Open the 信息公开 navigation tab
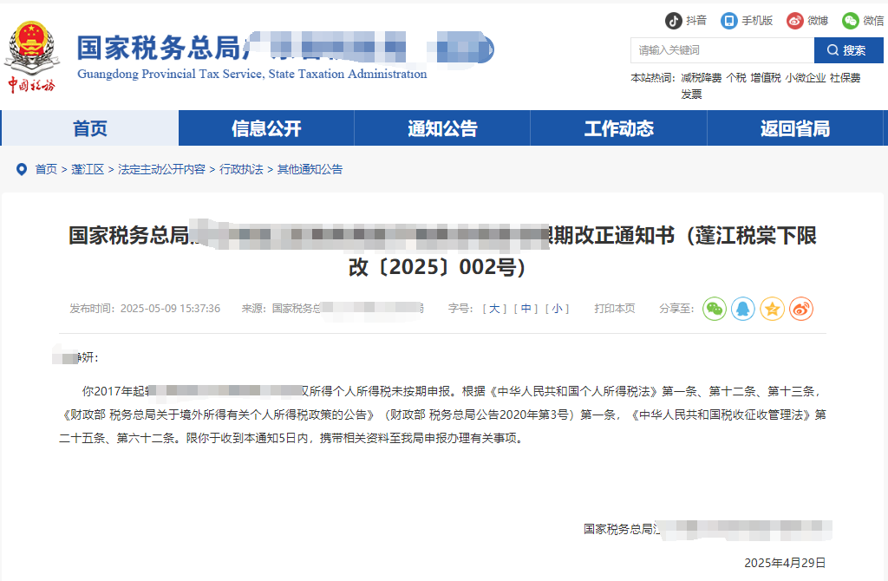Screen dimensions: 888x581 266,128
